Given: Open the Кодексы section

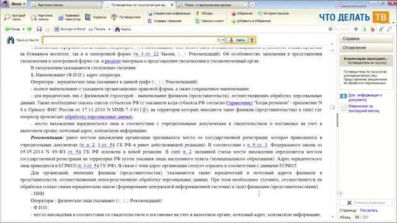Looking at the screenshot, I should [x=96, y=17].
